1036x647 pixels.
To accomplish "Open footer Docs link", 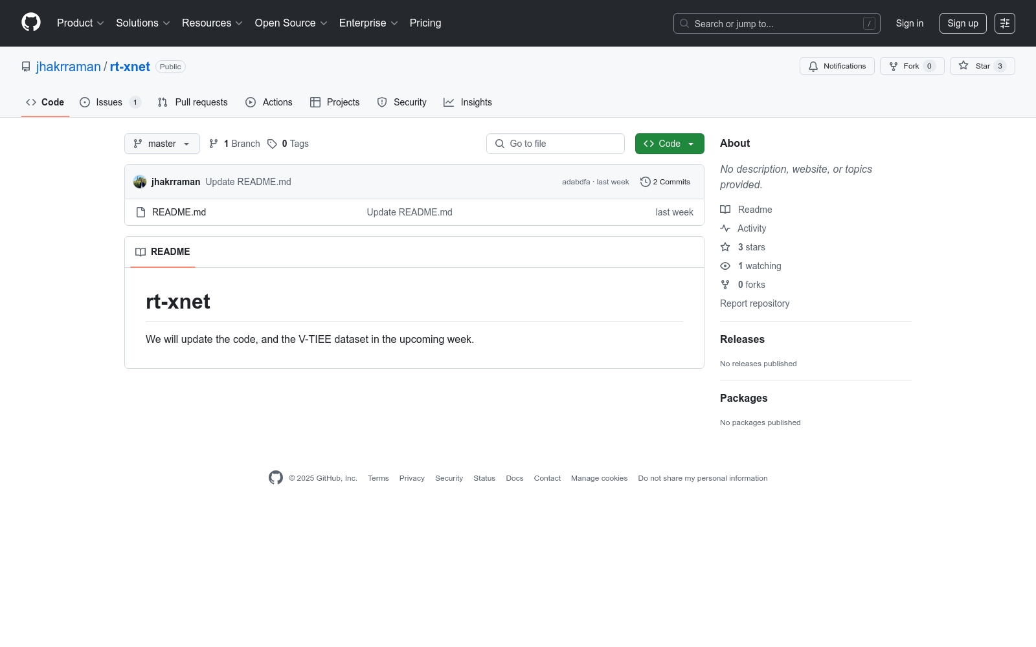I will pos(515,478).
